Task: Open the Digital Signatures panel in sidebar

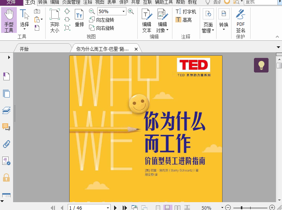Action: (6, 161)
